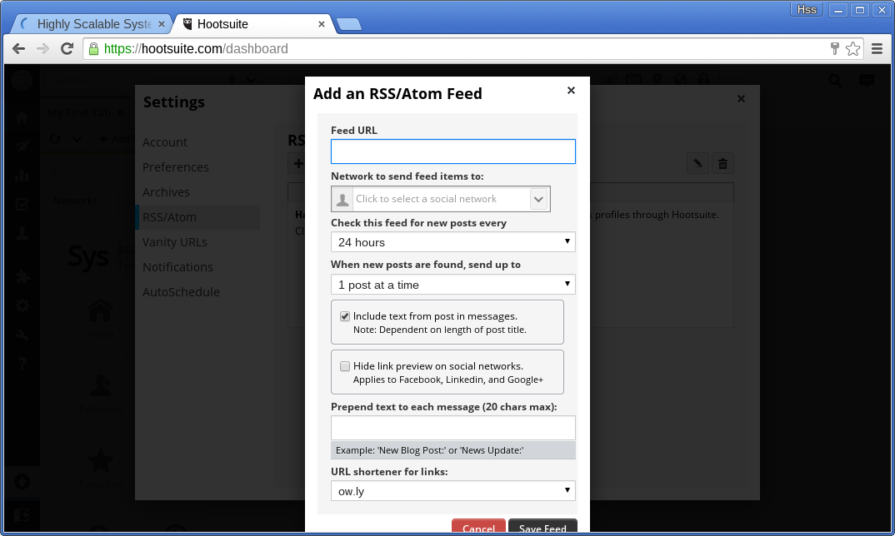
Task: Open Vanity URLs settings section
Action: (175, 242)
